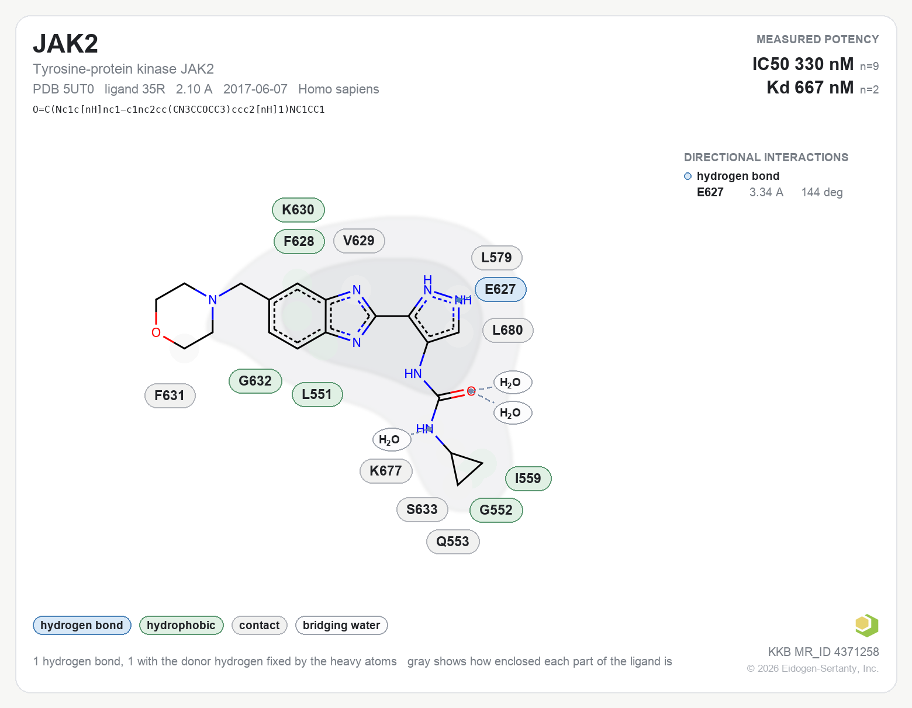Click the MEASURED POTENCY heading

818,39
